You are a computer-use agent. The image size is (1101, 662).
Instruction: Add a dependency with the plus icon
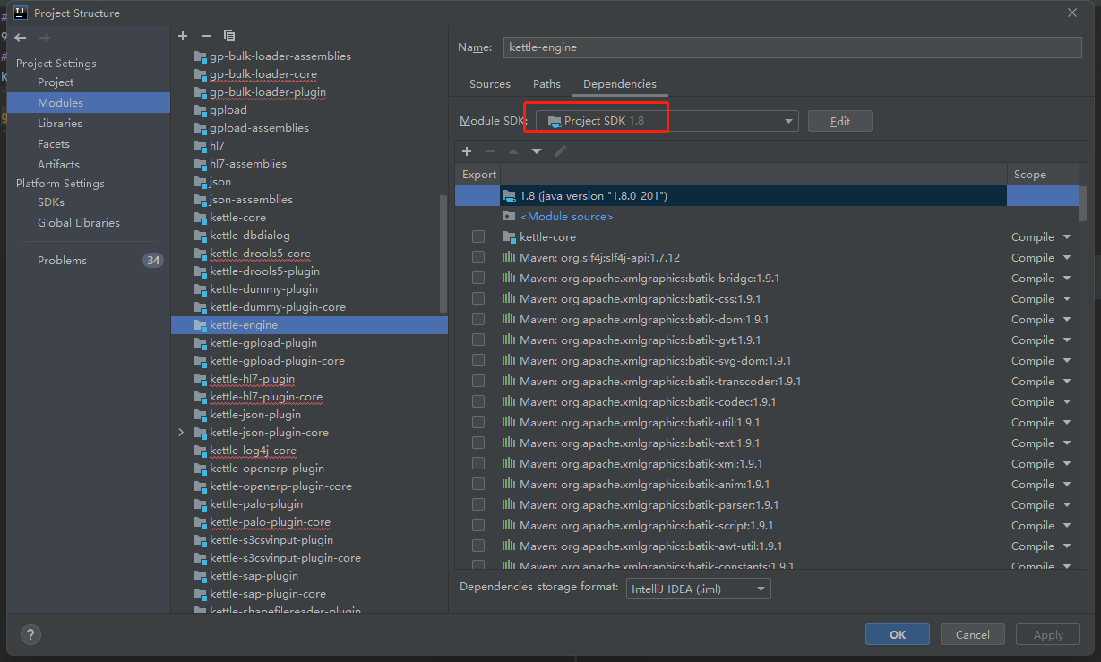(x=467, y=150)
